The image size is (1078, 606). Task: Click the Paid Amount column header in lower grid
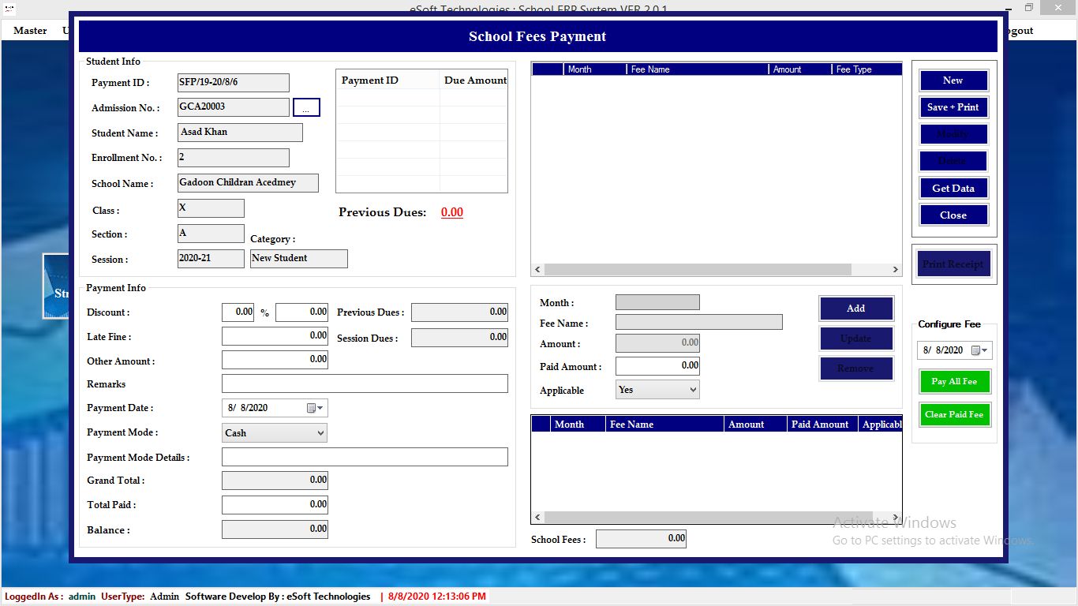point(822,425)
